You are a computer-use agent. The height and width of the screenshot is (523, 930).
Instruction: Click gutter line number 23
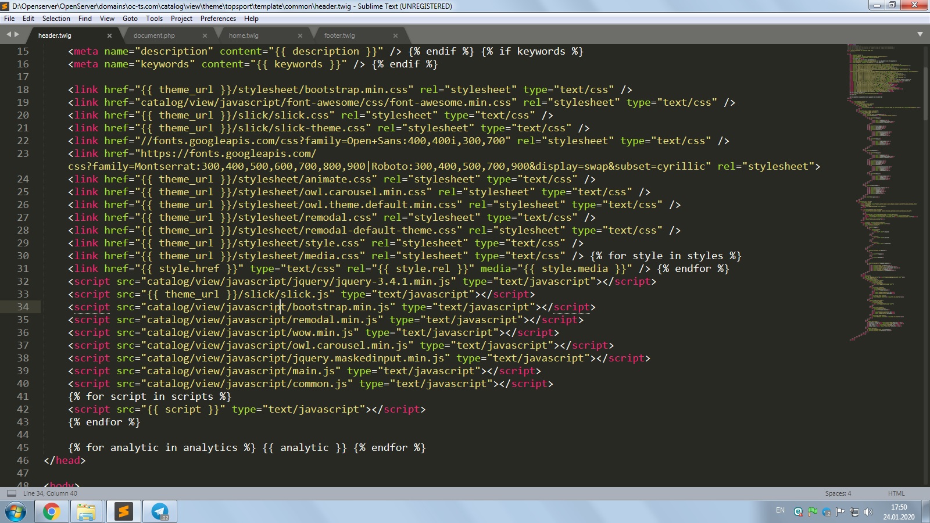click(x=23, y=153)
